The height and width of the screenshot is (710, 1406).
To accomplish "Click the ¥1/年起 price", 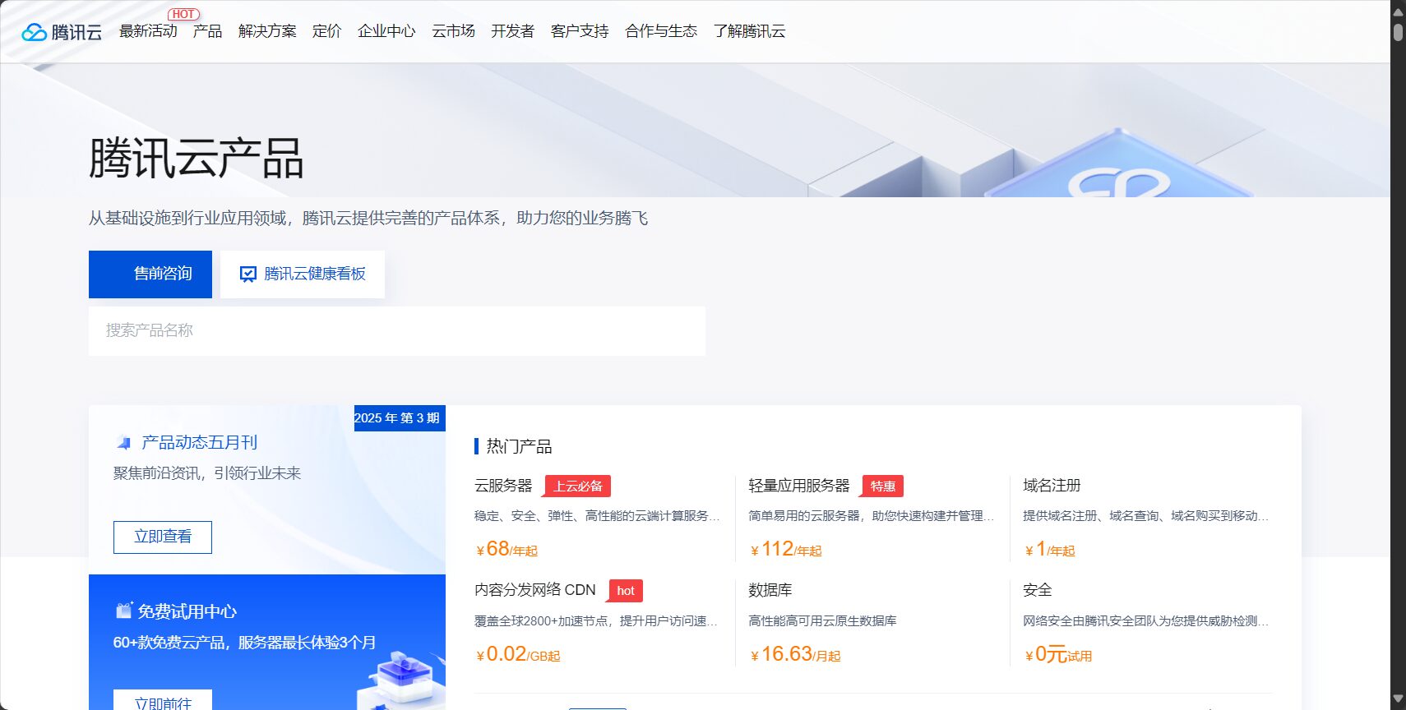I will coord(1050,549).
